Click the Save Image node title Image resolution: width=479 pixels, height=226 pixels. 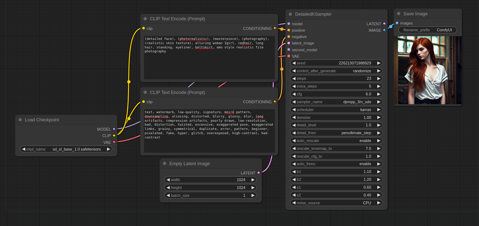(x=415, y=14)
